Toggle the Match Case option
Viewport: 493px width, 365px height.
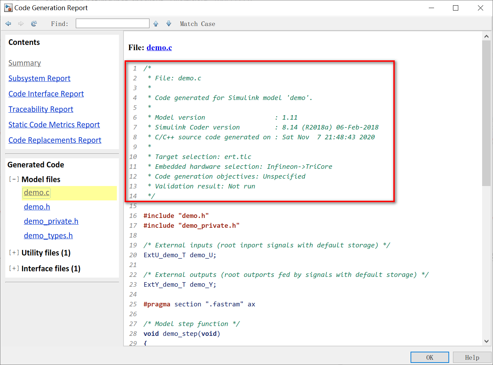pos(198,24)
